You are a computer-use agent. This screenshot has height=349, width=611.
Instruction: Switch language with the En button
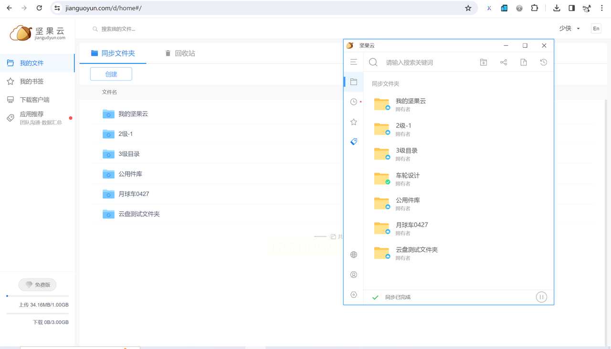tap(596, 29)
